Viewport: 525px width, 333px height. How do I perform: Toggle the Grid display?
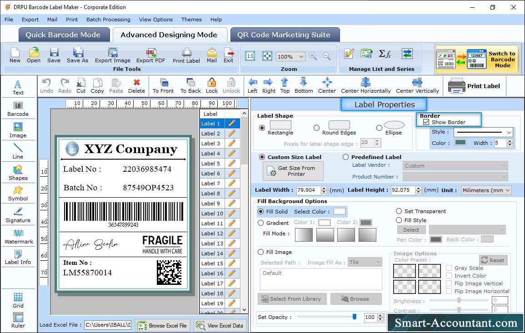coord(18,301)
